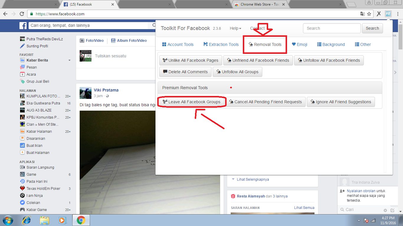The width and height of the screenshot is (403, 226).
Task: Click the Facebook search box
Action: (89, 26)
